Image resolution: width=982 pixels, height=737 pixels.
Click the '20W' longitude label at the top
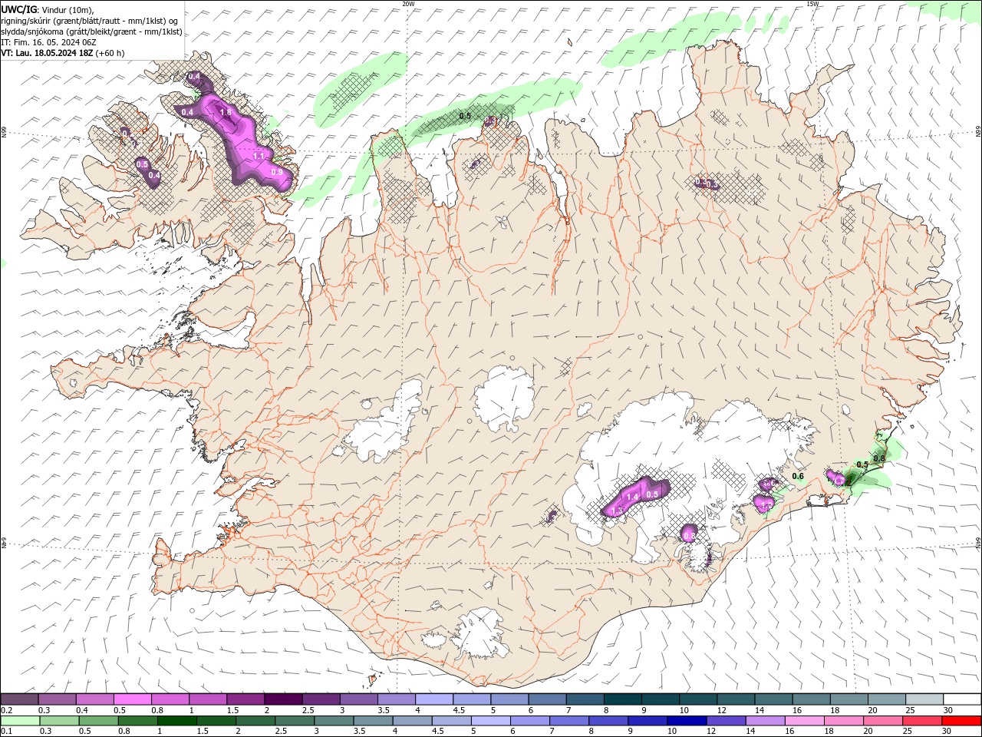(408, 4)
